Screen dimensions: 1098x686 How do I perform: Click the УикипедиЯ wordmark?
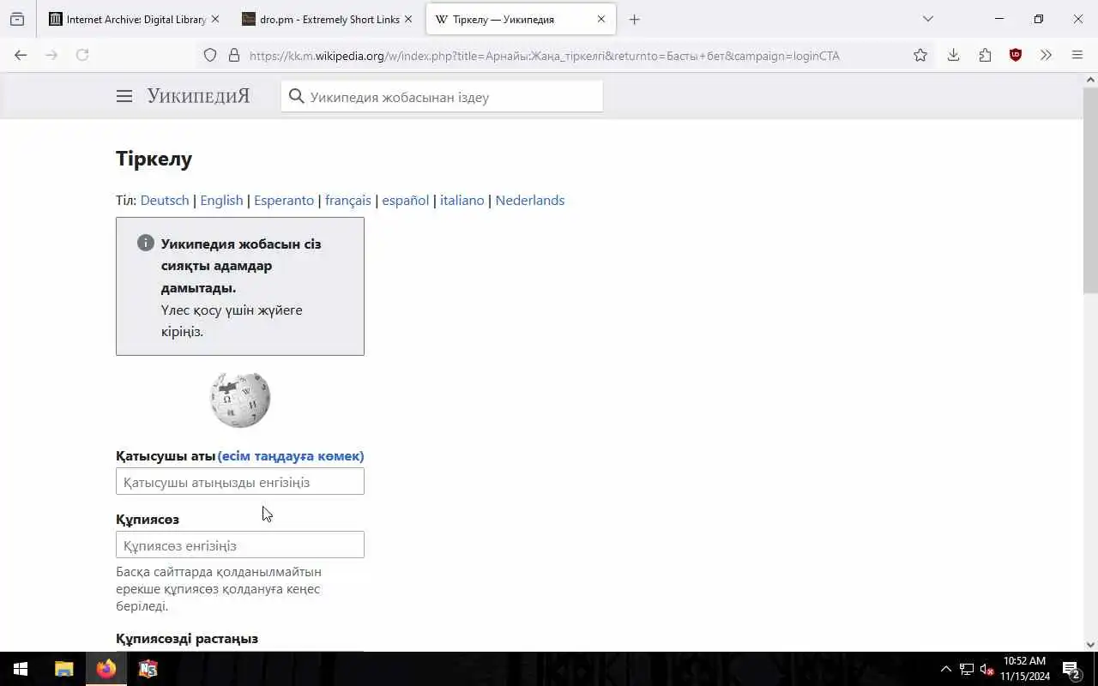click(198, 96)
